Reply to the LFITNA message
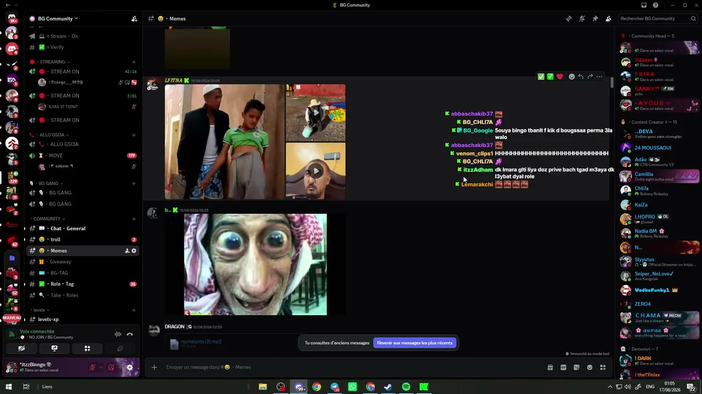702x394 pixels. (x=581, y=77)
